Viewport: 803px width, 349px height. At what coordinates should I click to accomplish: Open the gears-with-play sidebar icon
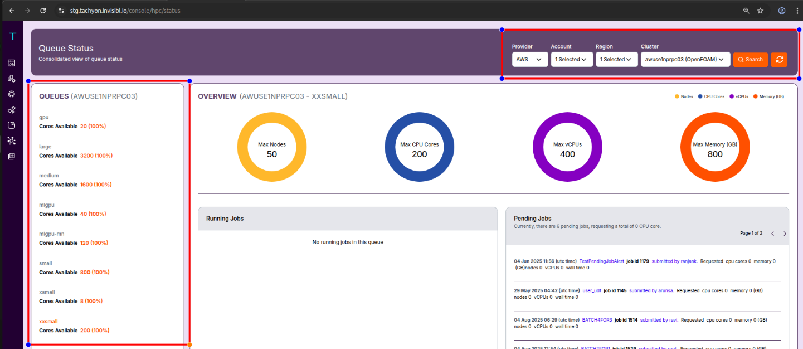[x=12, y=110]
